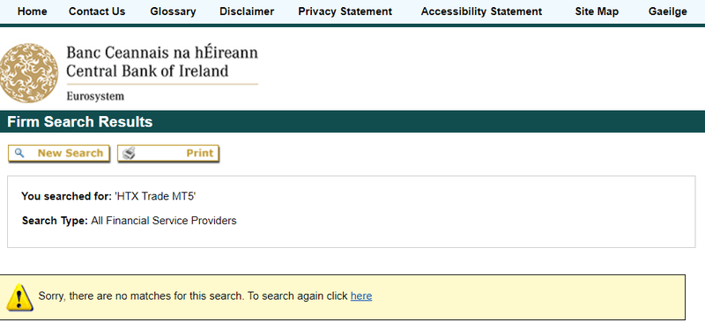Click the Central Bank of Ireland round logo

(x=29, y=73)
